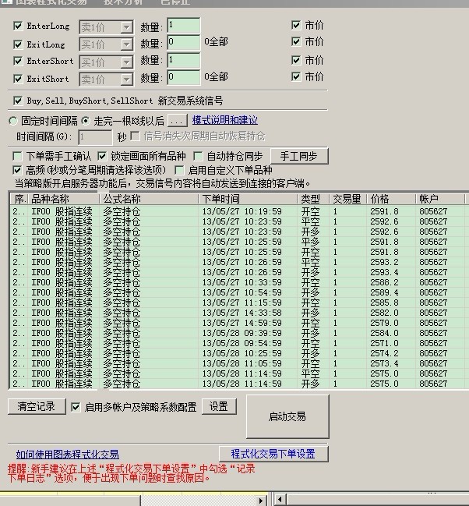Toggle 市价 checkbox on the ExitShort row
Image resolution: width=469 pixels, height=506 pixels.
click(x=296, y=77)
